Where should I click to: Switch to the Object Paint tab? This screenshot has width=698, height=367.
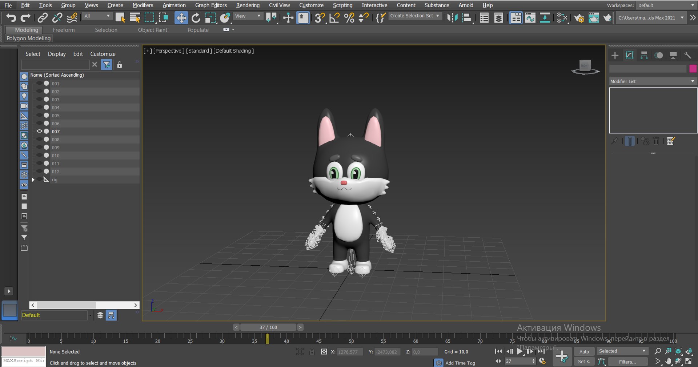tap(152, 30)
